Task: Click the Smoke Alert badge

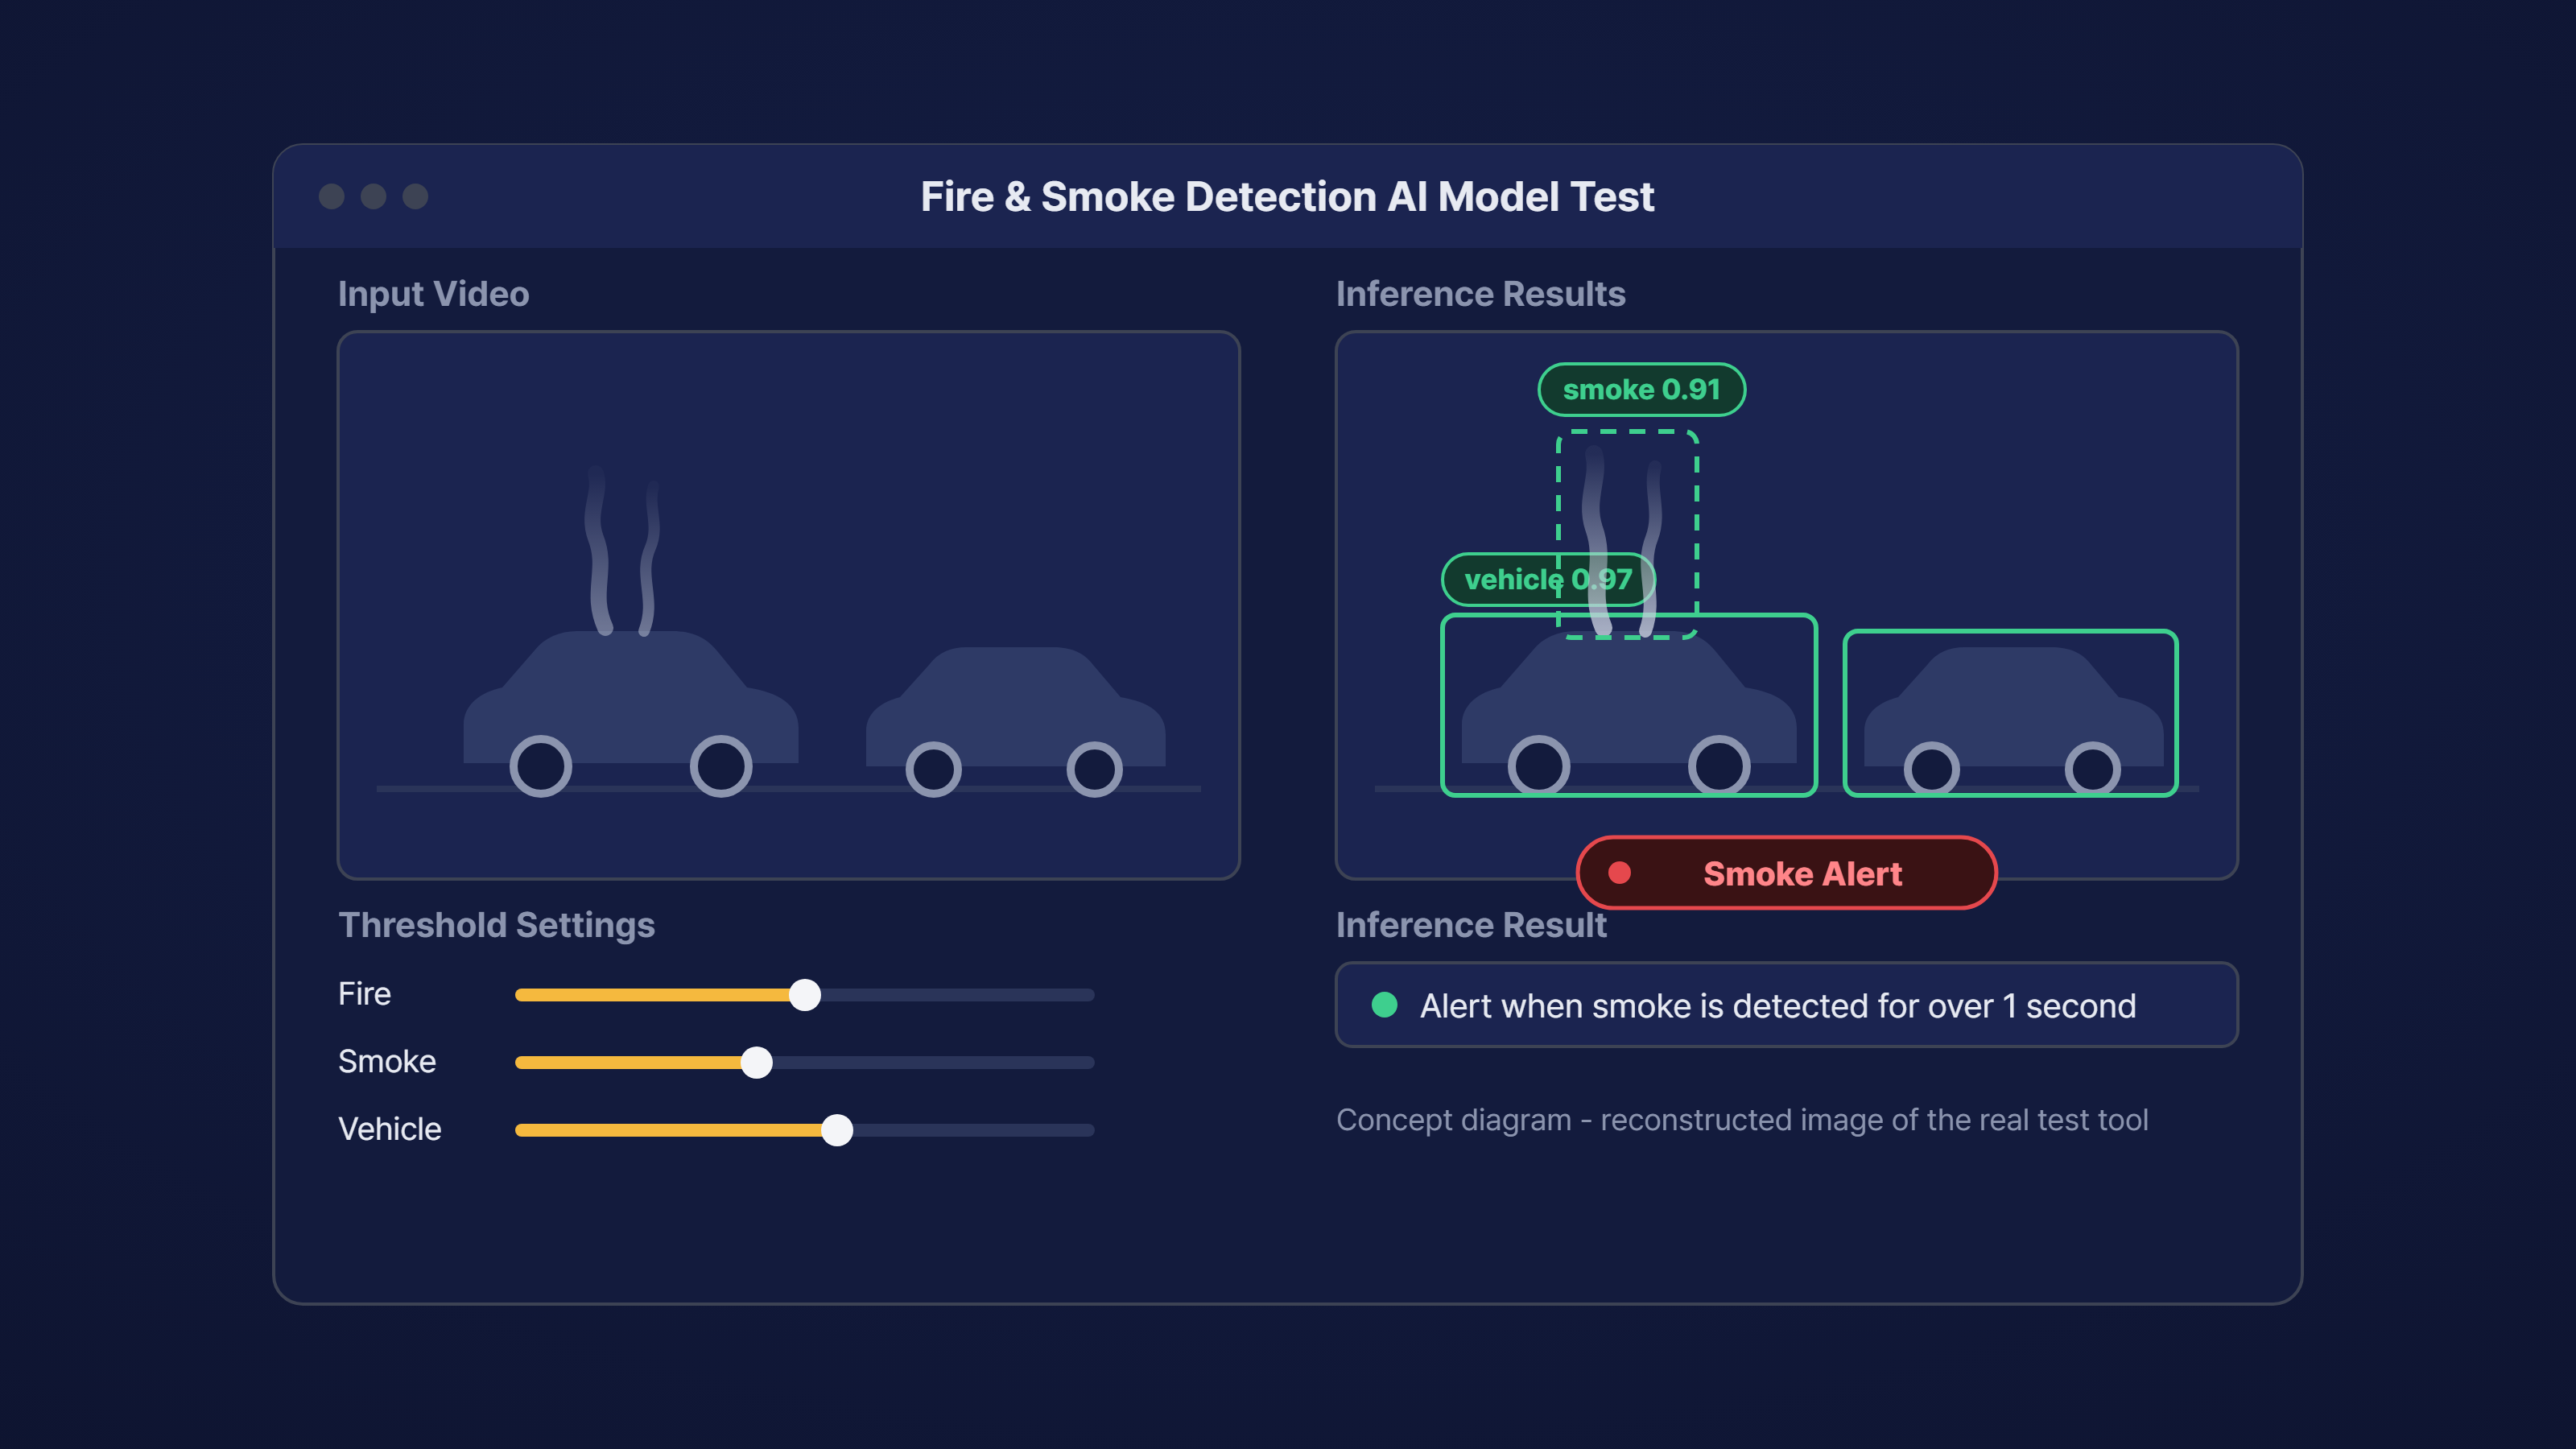Action: [x=1786, y=873]
